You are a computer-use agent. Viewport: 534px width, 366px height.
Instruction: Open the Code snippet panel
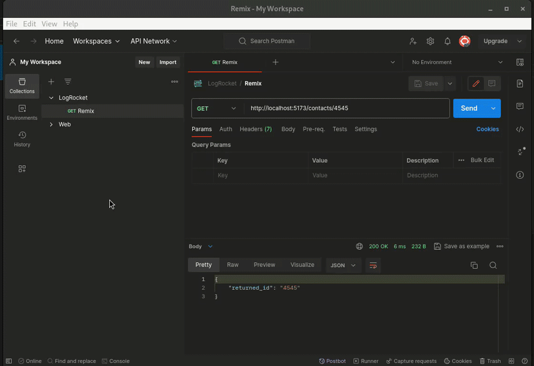[x=520, y=129]
